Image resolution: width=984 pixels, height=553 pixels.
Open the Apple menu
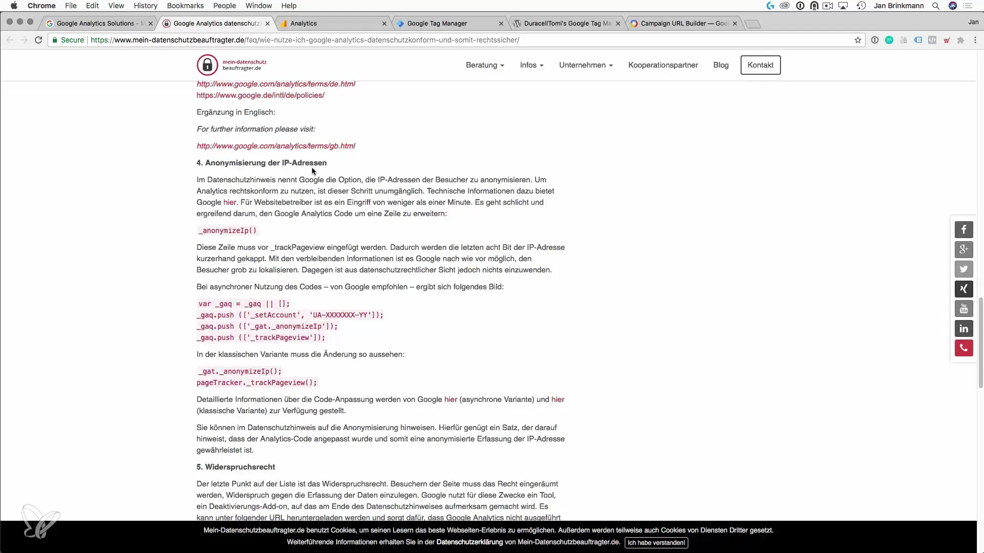pos(14,6)
